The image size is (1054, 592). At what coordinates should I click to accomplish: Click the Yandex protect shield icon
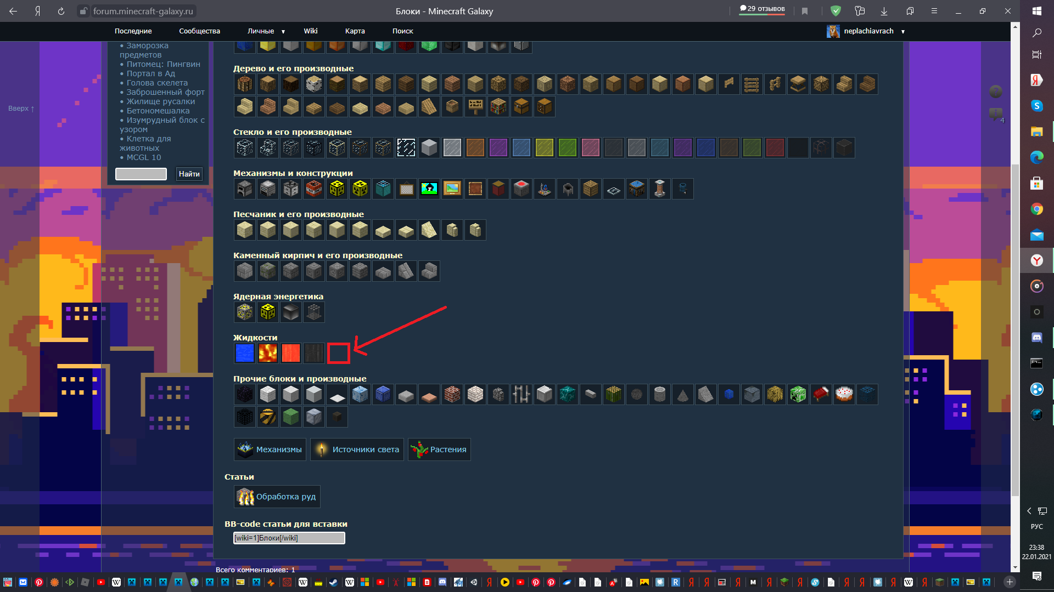coord(836,11)
